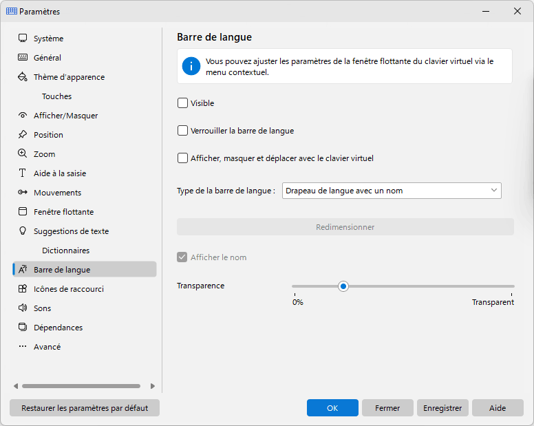Click the Aide à la saisie T icon
This screenshot has height=426, width=534.
click(23, 173)
